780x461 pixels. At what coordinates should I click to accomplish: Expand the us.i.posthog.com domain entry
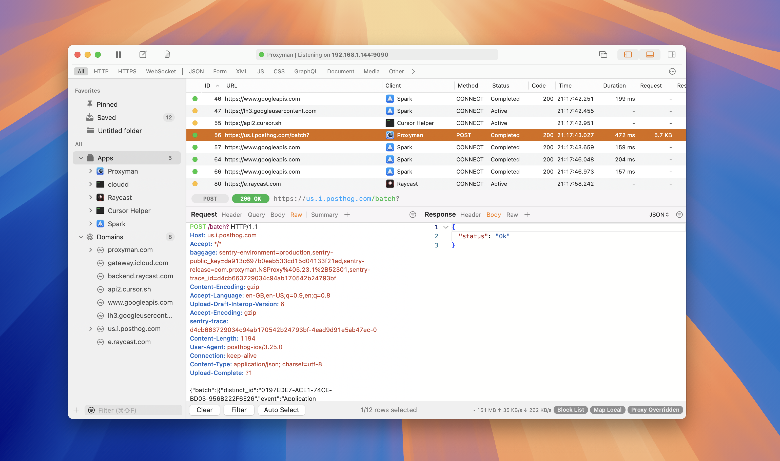(x=90, y=329)
